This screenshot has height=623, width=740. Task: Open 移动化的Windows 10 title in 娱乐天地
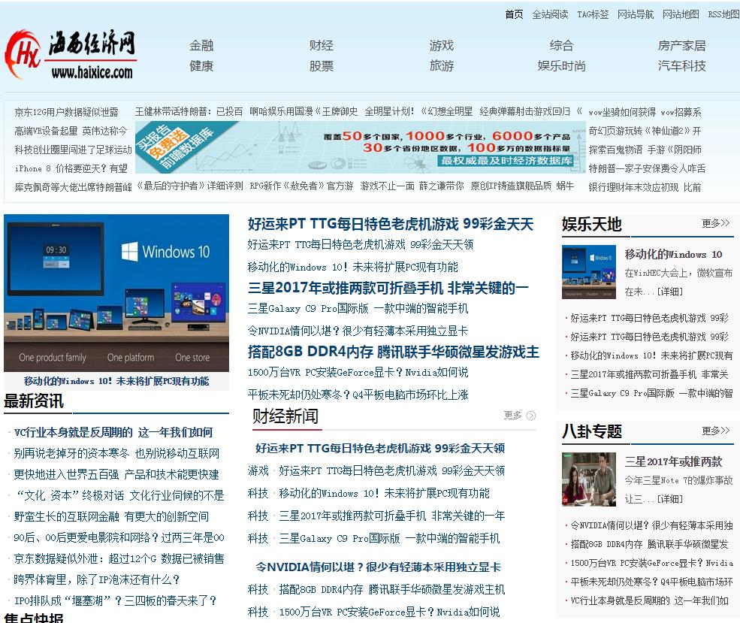[x=673, y=255]
